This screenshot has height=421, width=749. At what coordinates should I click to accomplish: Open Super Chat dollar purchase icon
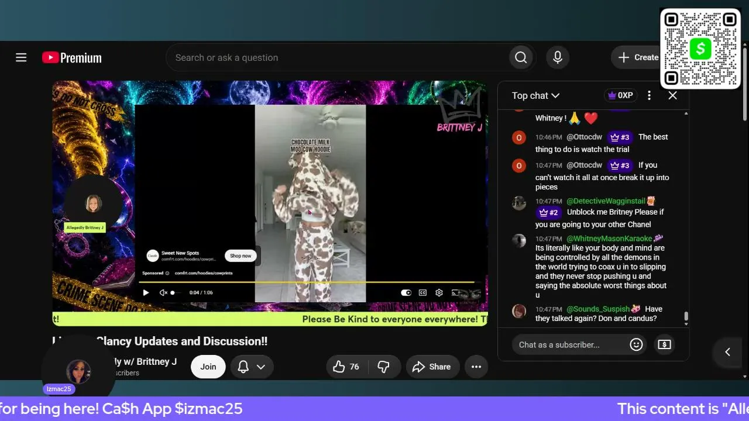(x=664, y=344)
